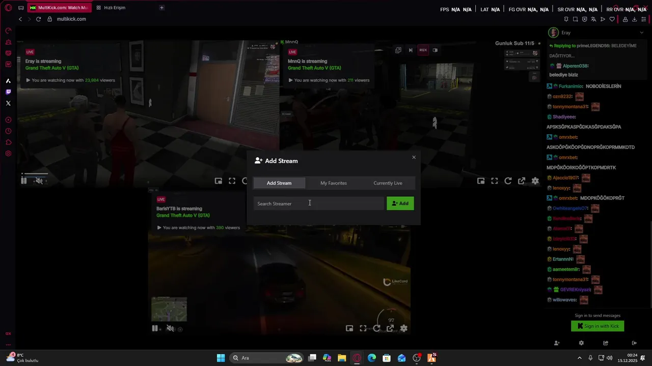Focus the Search Streamer input field

319,203
